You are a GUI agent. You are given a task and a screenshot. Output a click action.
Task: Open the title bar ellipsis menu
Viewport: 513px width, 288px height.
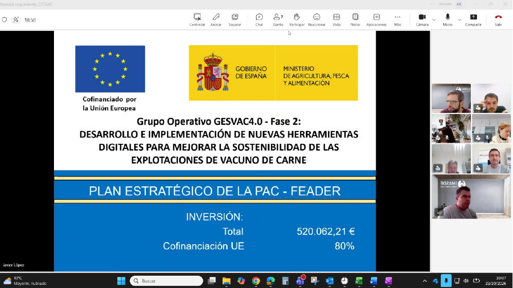432,4
